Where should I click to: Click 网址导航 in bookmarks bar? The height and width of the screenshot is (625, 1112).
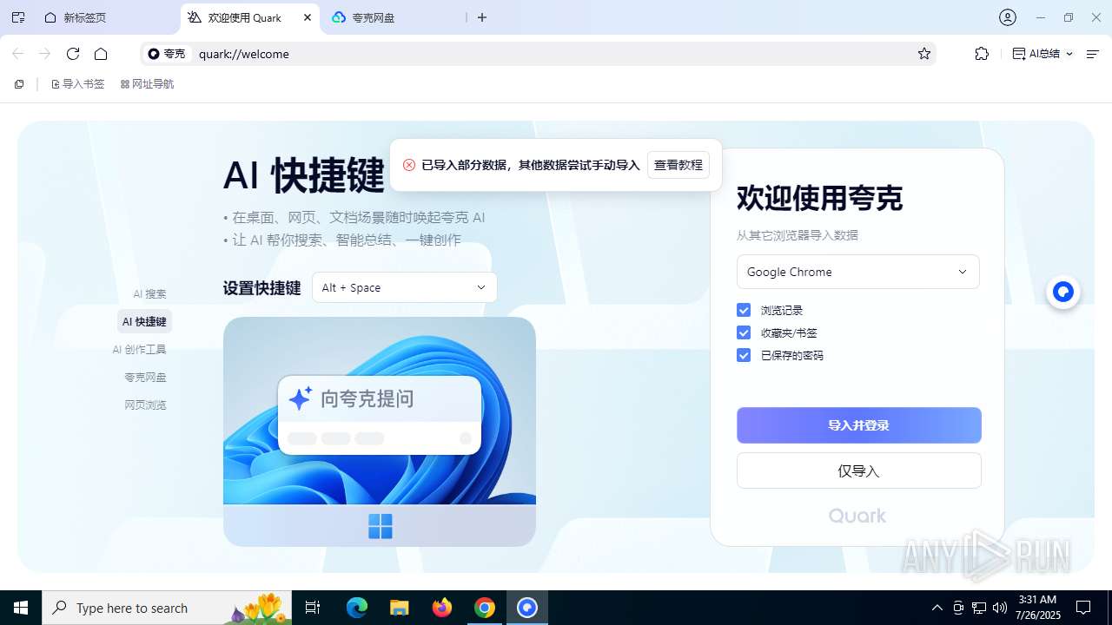pyautogui.click(x=147, y=84)
